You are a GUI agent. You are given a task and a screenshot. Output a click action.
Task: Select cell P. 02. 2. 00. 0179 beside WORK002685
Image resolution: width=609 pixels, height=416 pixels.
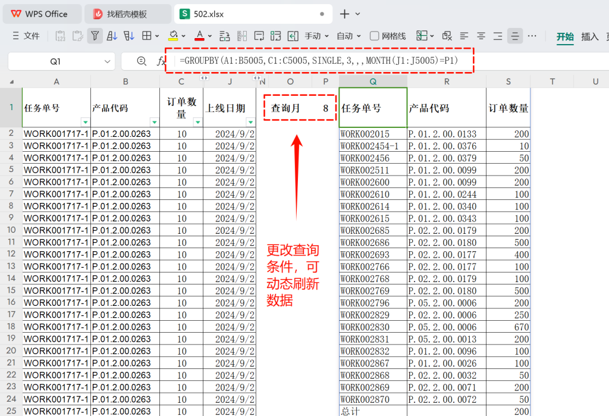pyautogui.click(x=447, y=230)
